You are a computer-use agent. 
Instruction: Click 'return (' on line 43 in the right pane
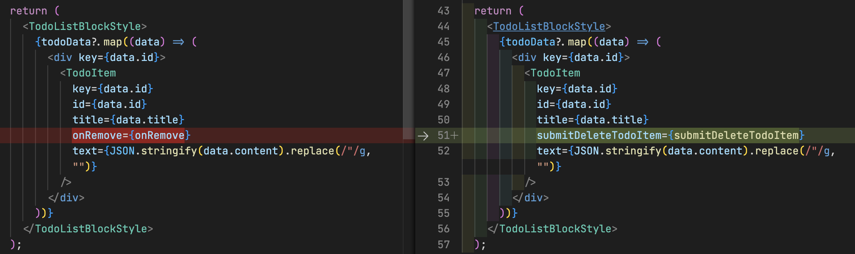[499, 11]
